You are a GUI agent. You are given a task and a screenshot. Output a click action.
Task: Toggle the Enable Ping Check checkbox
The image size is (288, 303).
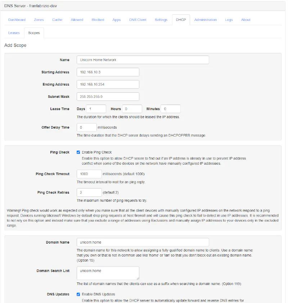click(78, 152)
